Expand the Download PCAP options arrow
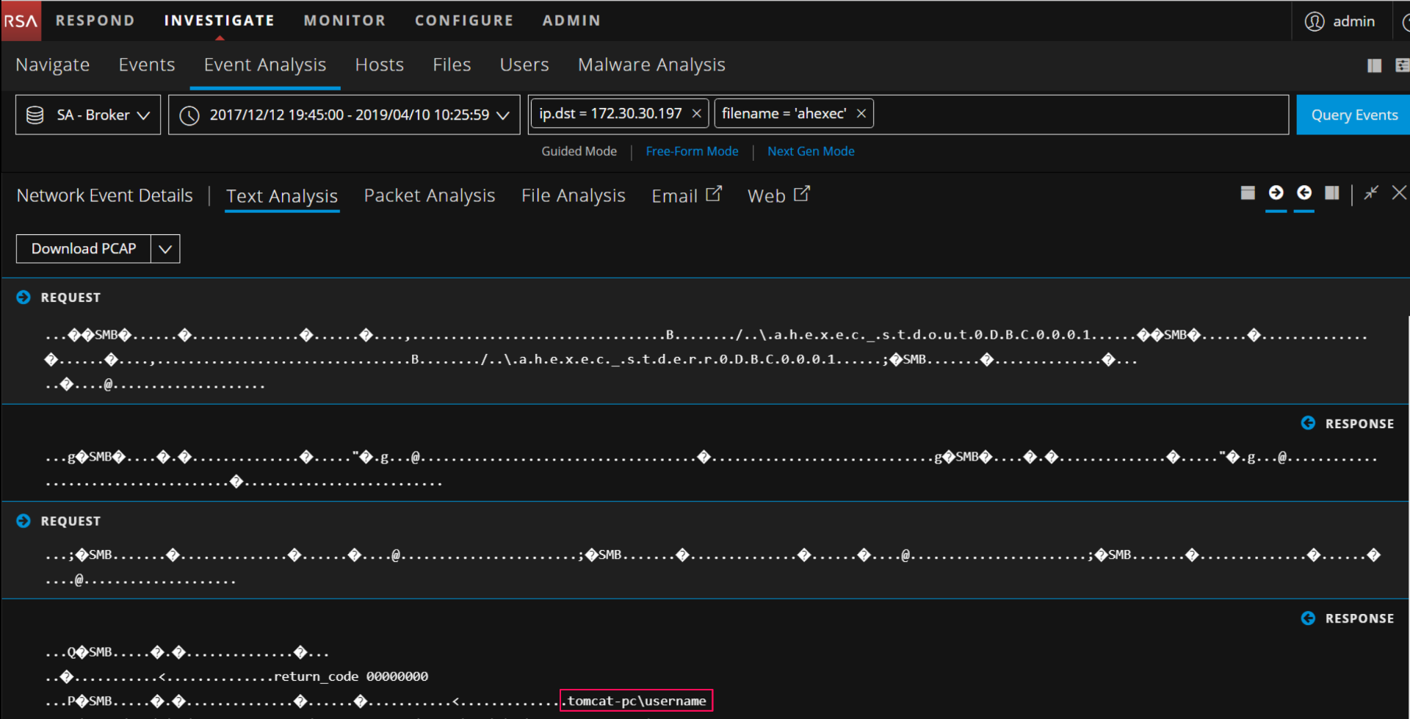The image size is (1410, 719). [x=165, y=249]
